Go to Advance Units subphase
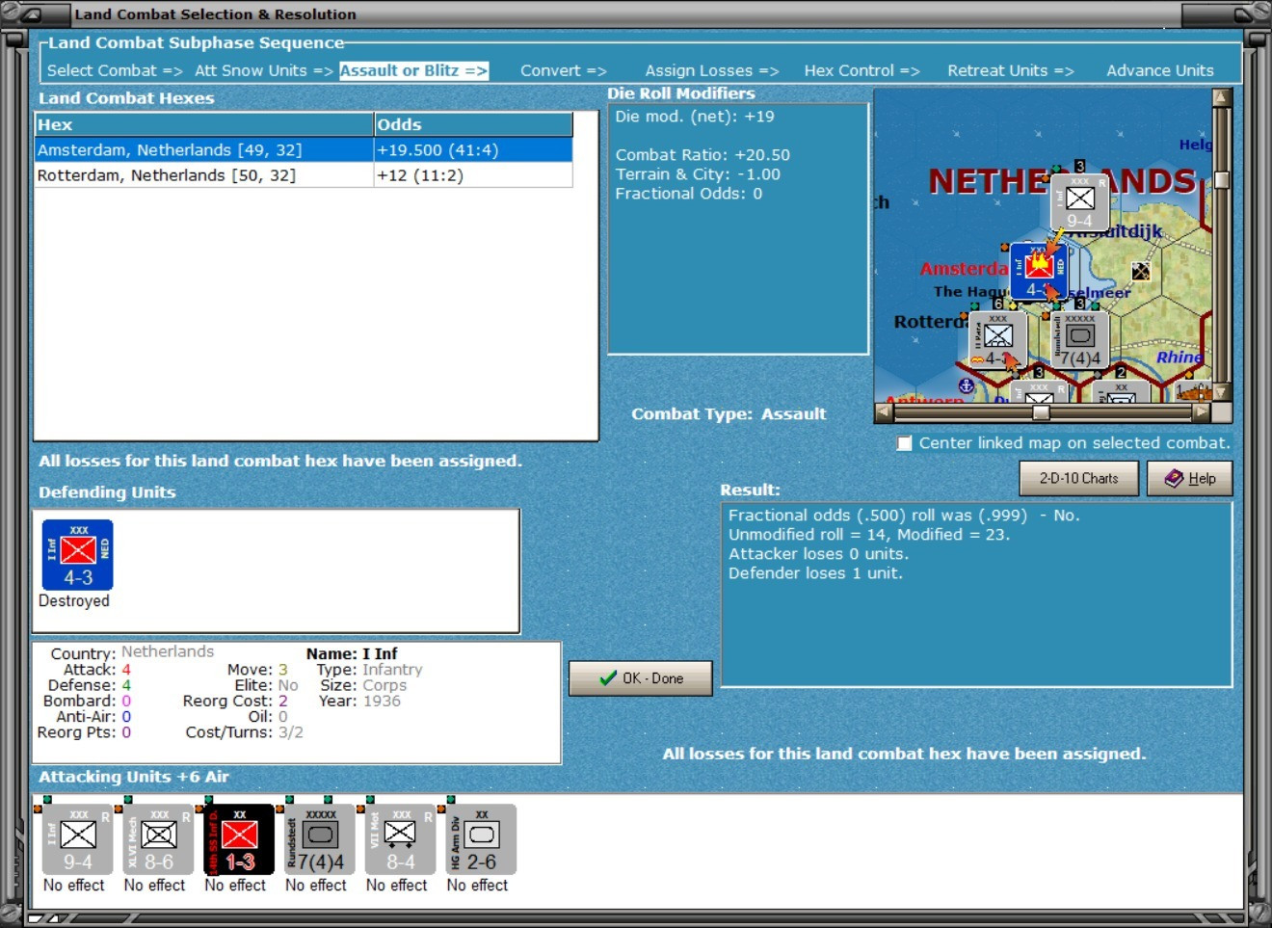Image resolution: width=1272 pixels, height=928 pixels. coord(1159,70)
